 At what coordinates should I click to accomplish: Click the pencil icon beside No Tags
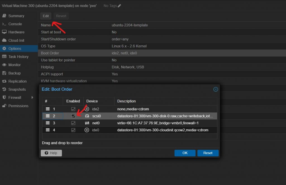pos(120,6)
